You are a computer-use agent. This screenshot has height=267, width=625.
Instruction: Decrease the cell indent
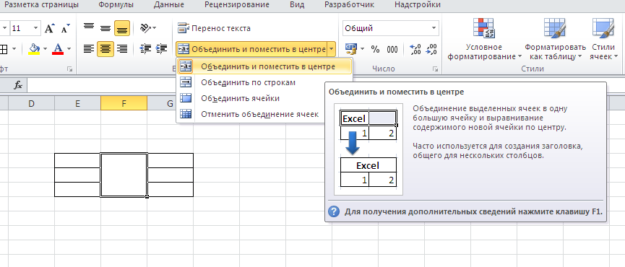click(145, 49)
